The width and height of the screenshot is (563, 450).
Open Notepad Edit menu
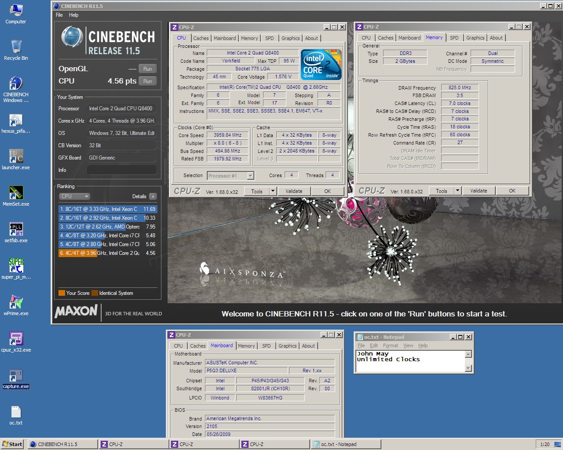tap(374, 345)
